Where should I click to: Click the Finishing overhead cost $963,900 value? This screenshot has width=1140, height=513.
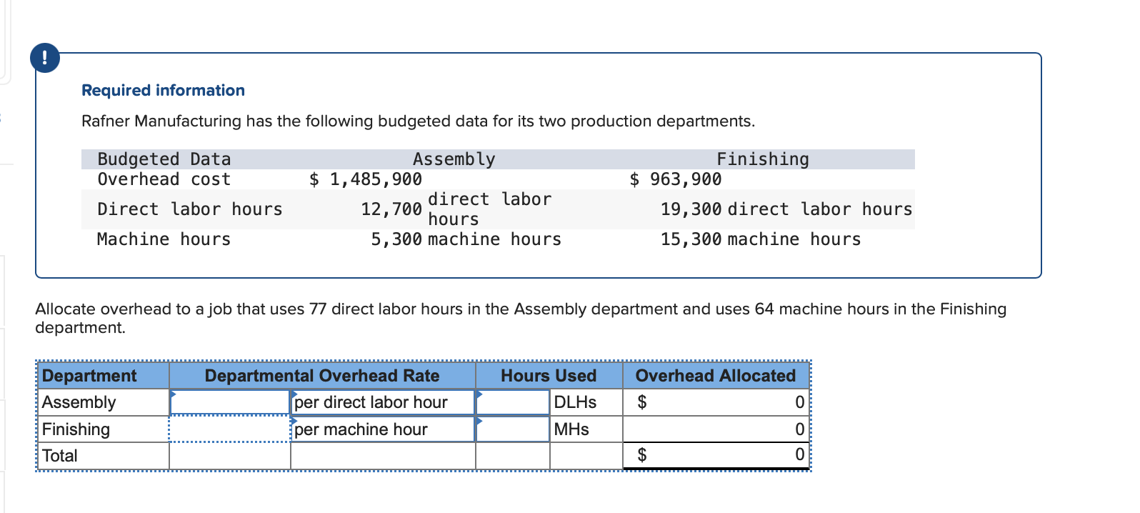[x=676, y=179]
